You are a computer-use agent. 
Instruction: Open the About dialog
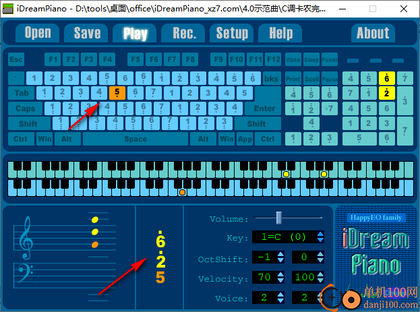(373, 33)
